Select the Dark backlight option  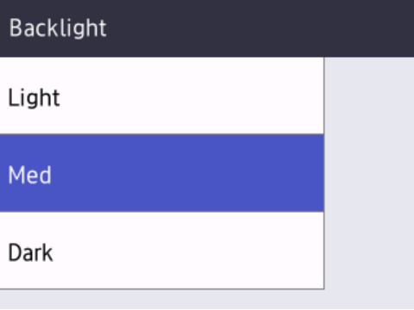click(162, 251)
